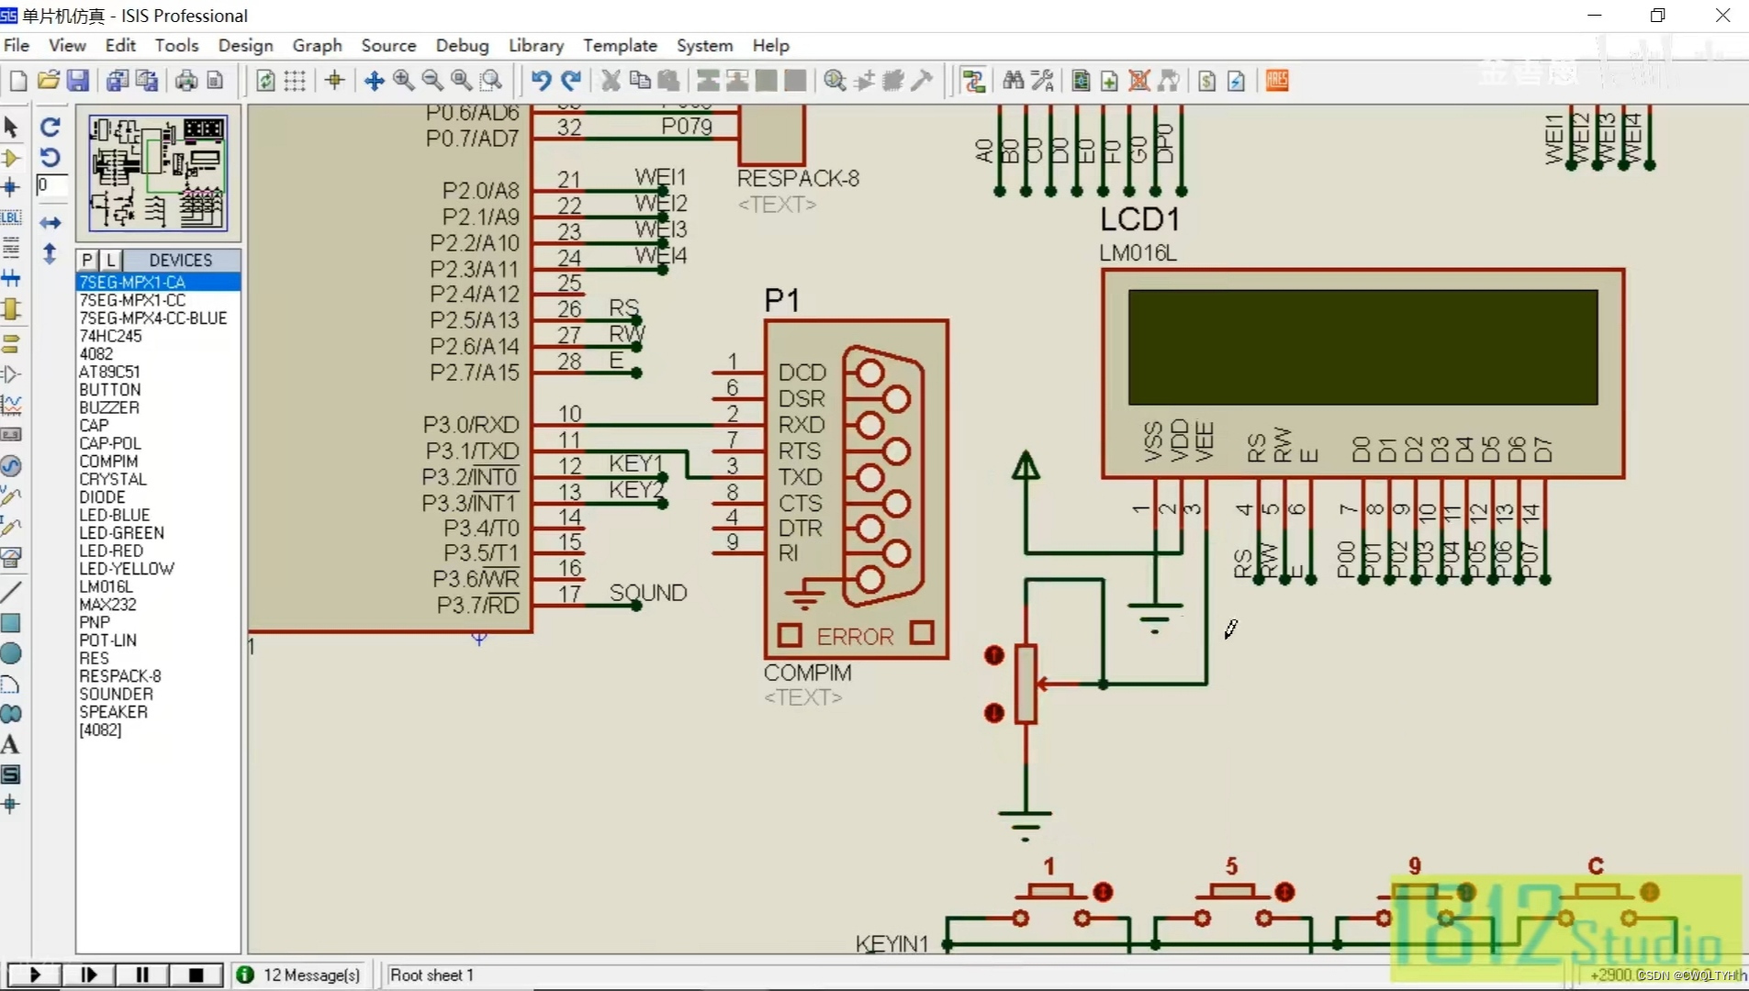Start simulation with Play button
The image size is (1749, 991).
(35, 974)
